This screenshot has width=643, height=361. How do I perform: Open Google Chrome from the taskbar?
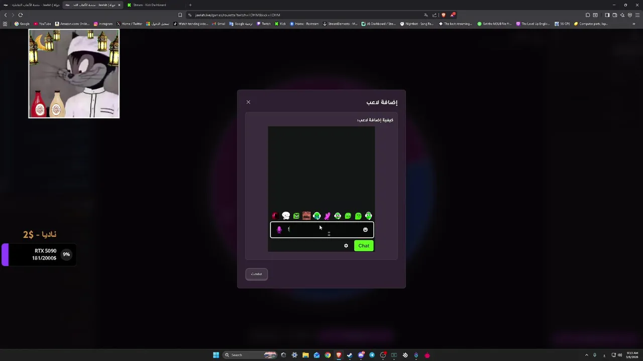point(328,355)
